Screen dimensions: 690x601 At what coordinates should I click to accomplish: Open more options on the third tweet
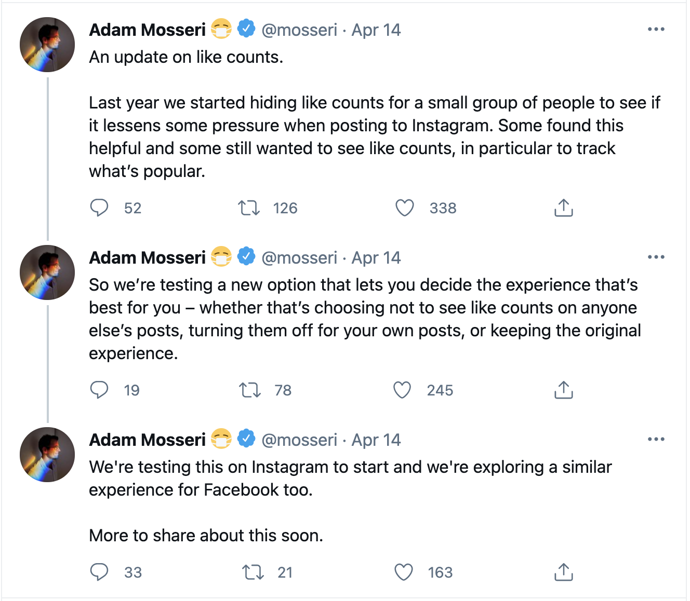point(656,440)
